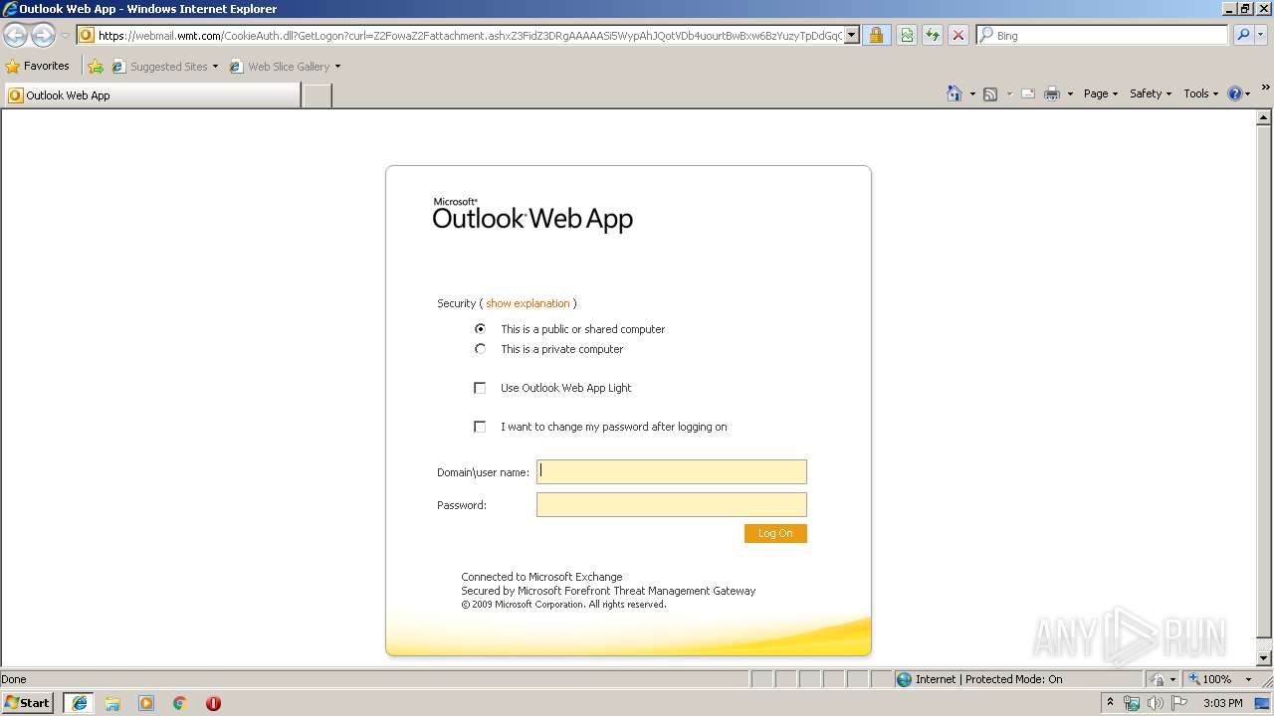1274x716 pixels.
Task: Open Google Chrome from taskbar
Action: click(180, 703)
